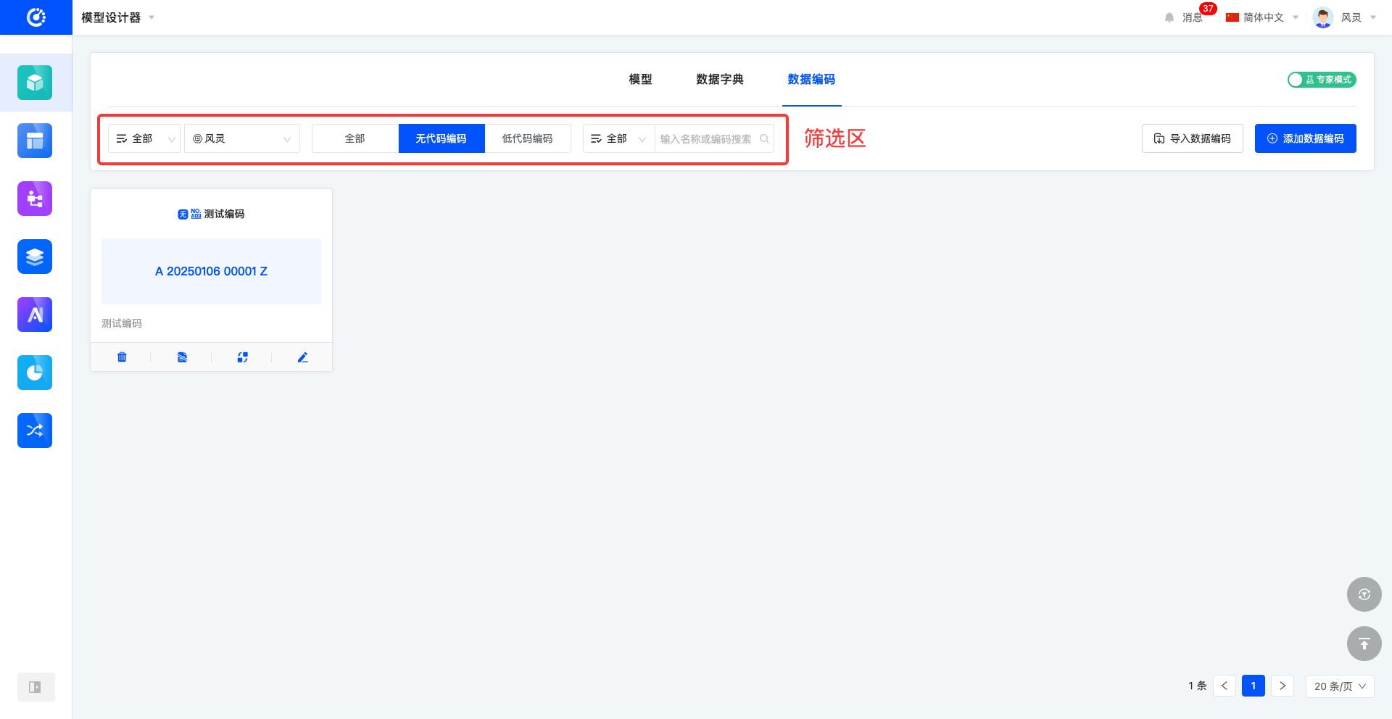Click the pie chart sidebar icon

[35, 373]
